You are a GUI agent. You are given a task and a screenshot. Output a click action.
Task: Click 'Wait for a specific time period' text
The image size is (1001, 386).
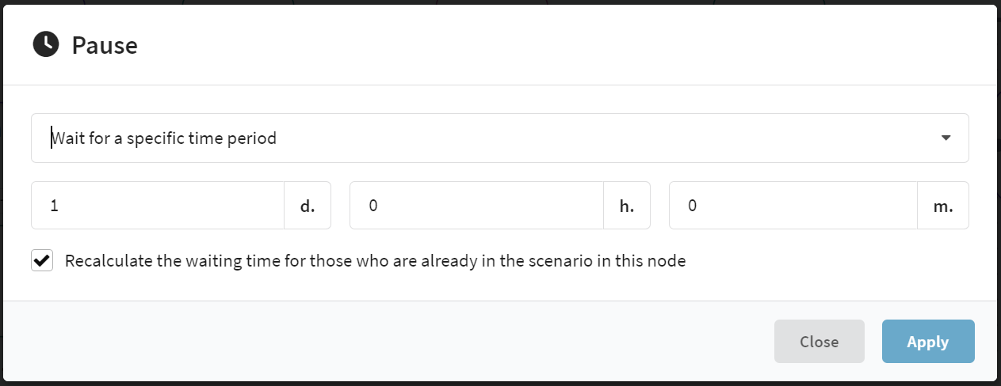[164, 138]
